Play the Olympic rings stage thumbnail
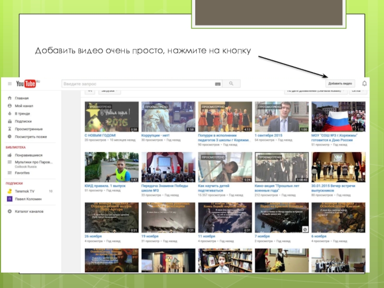384x288 pixels. tap(168, 260)
